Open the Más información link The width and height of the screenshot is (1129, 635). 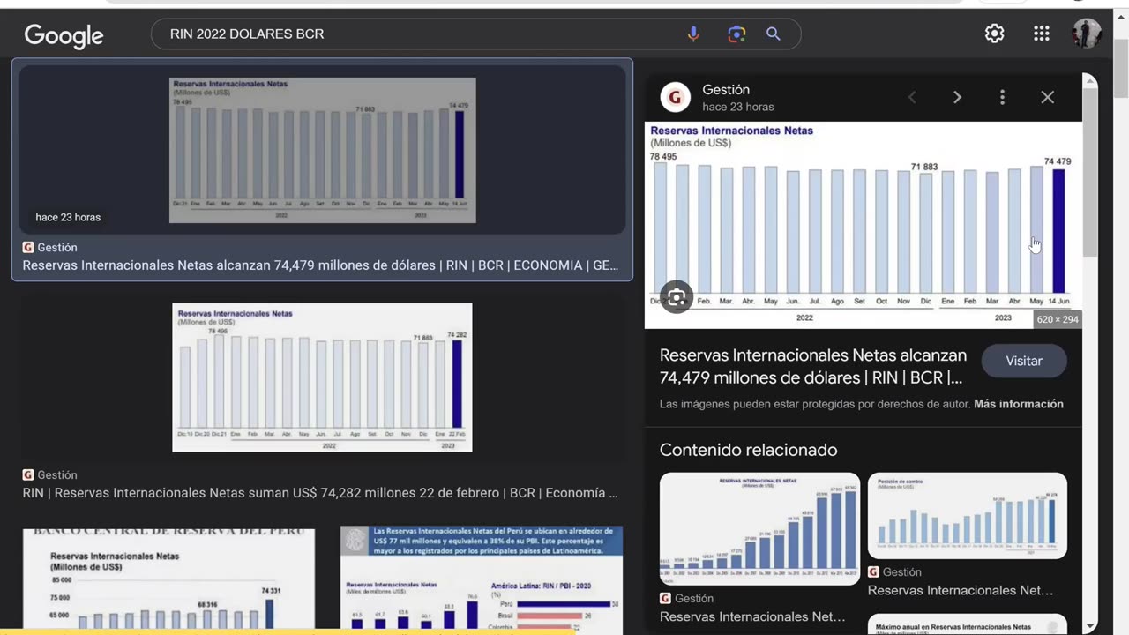1019,404
